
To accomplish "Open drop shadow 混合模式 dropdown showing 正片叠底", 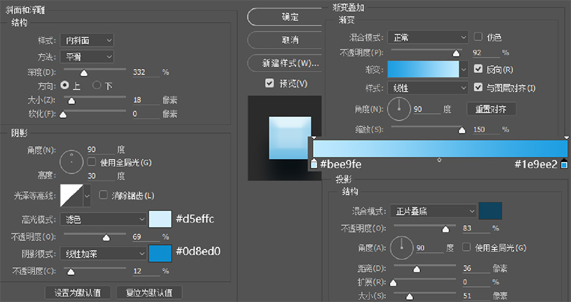I will (x=433, y=211).
